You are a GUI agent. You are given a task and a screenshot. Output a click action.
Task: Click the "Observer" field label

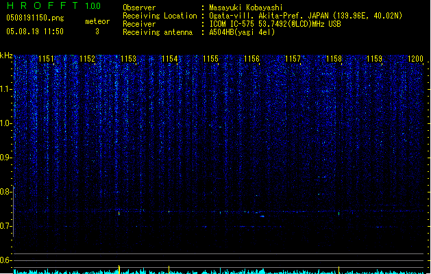pos(139,8)
